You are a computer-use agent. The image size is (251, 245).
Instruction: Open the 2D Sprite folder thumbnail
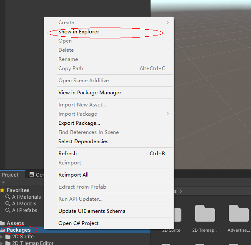(x=178, y=215)
